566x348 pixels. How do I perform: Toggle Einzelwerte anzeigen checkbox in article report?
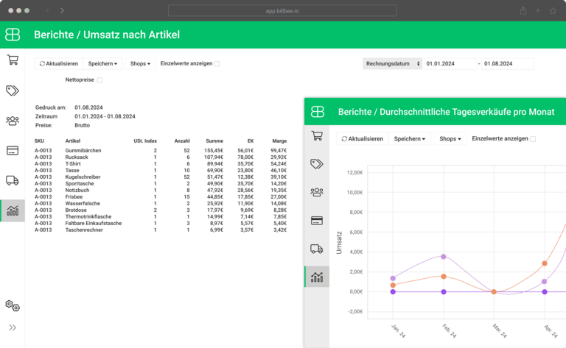(x=217, y=64)
